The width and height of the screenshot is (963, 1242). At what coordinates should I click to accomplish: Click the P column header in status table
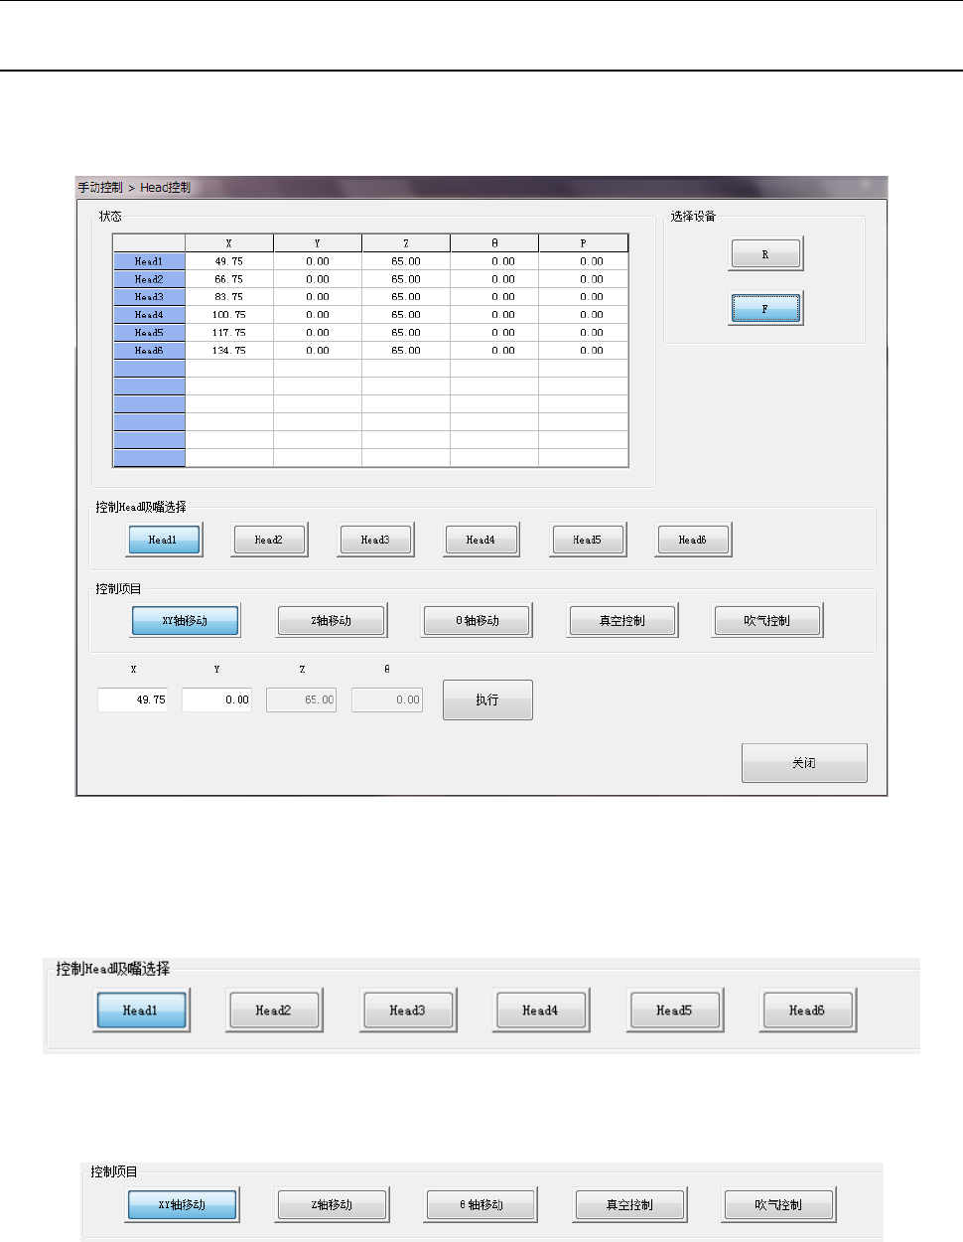coord(584,243)
